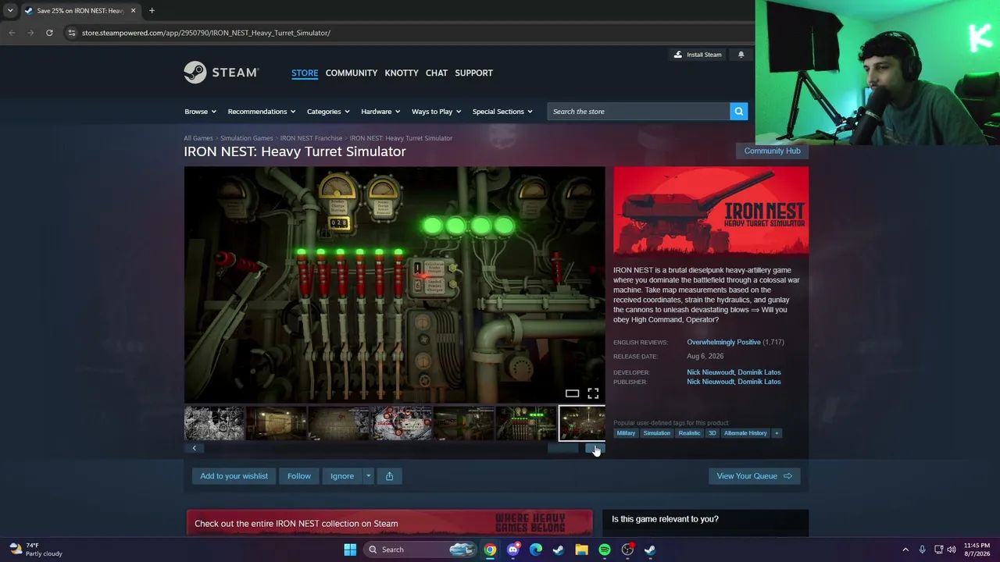Click Add to your wishlist
1000x562 pixels.
(x=234, y=476)
